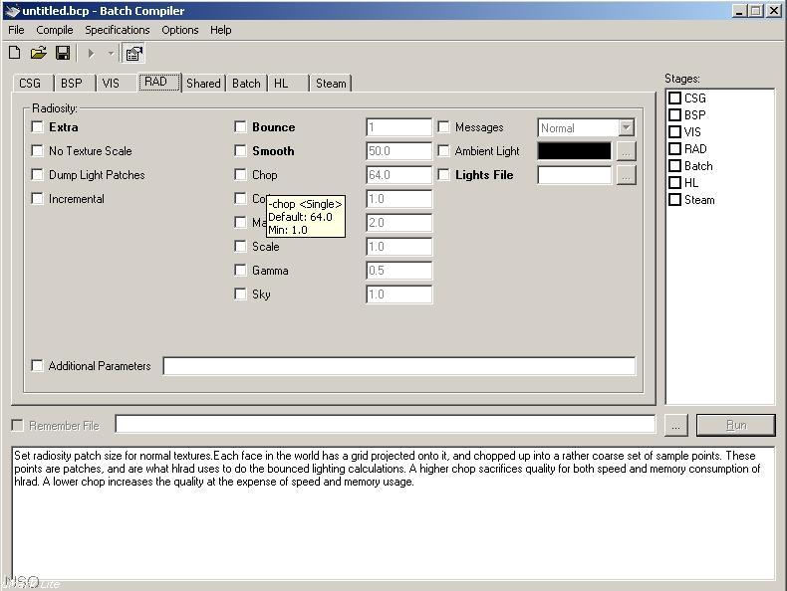Enable the Lights File checkbox
Viewport: 787px width, 591px height.
(443, 174)
